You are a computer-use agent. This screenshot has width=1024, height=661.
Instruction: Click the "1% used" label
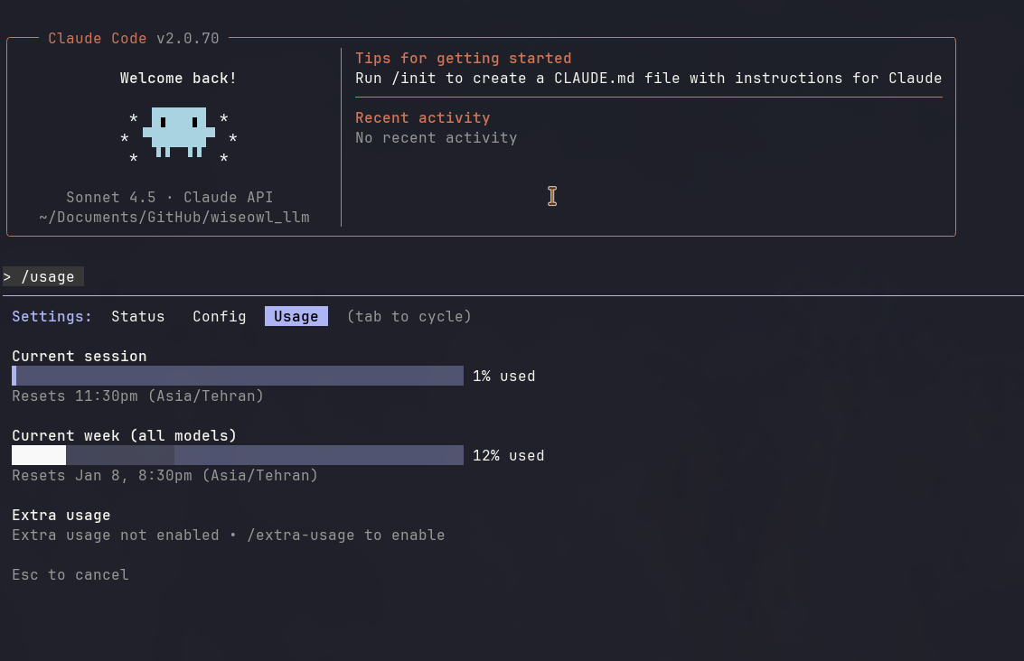(x=503, y=376)
